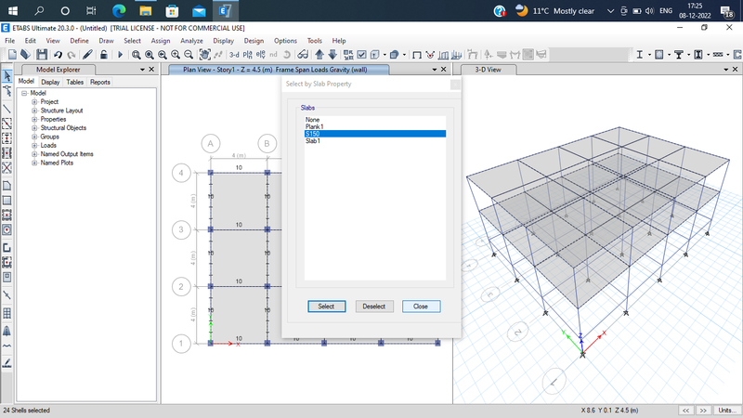Select the Draw Wall Openings tool

(x=7, y=277)
